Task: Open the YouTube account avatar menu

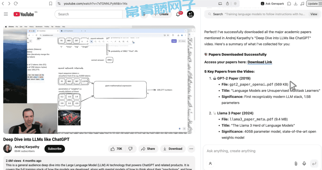Action: click(190, 14)
